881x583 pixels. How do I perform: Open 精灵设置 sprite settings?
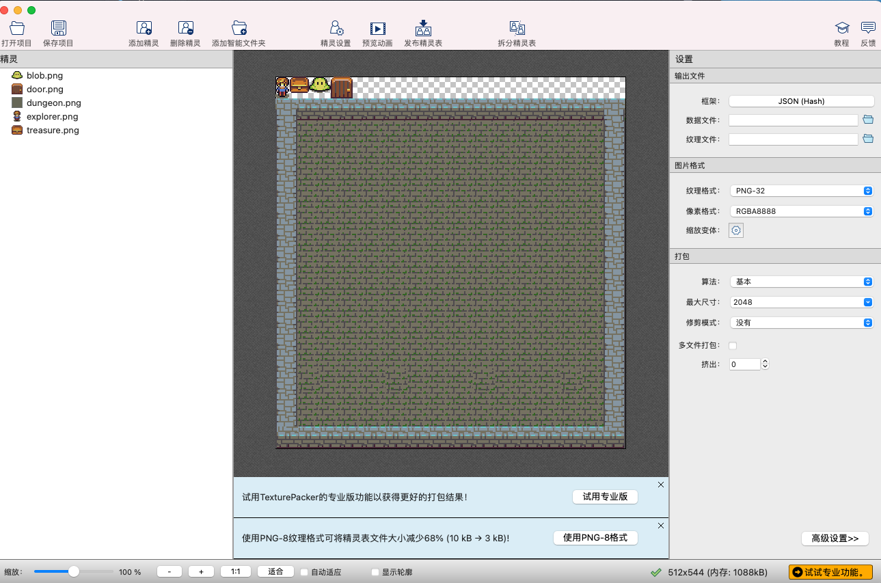(336, 28)
